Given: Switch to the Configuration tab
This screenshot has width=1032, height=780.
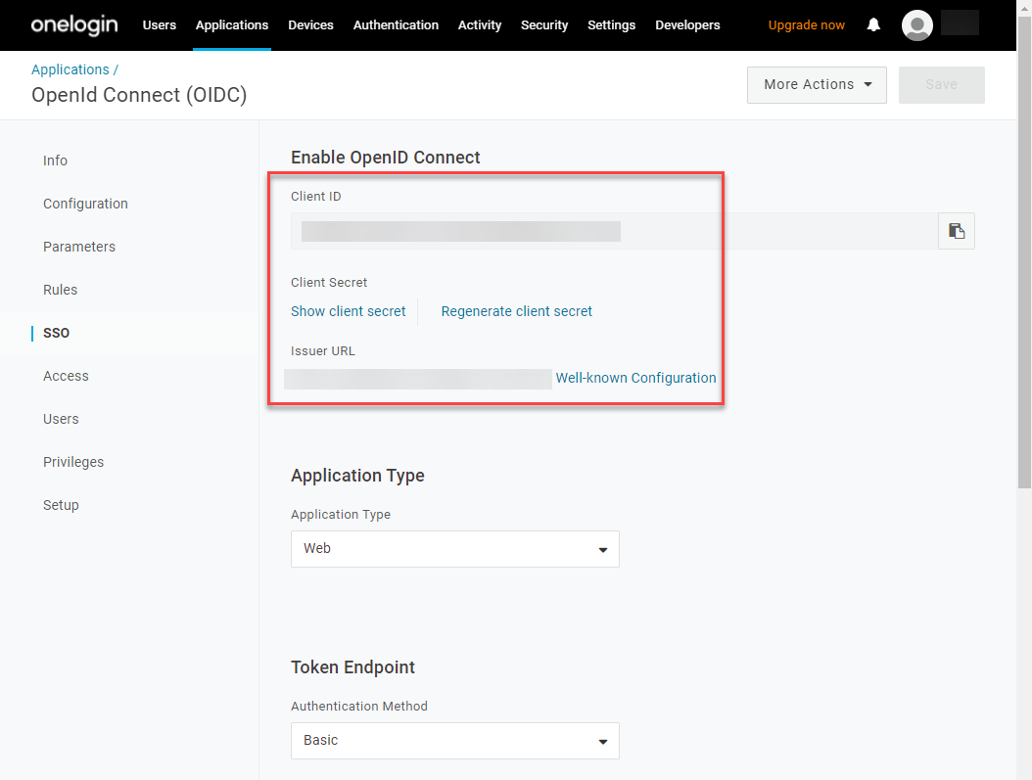Looking at the screenshot, I should point(85,204).
